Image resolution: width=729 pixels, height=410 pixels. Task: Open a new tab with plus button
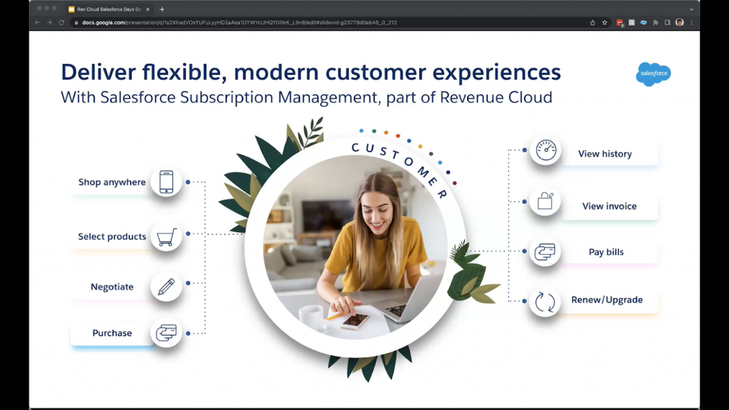coord(162,9)
